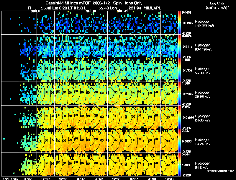236x180 pixels.
Task: Open the 35-55 keV panel at 03:03
Action: coord(169,93)
